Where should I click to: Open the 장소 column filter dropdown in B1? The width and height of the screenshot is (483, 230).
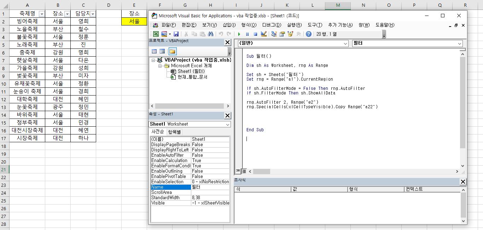point(67,14)
